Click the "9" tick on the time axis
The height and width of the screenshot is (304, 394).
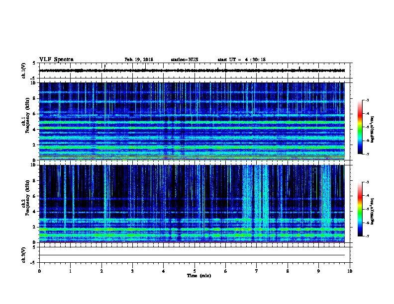click(318, 271)
